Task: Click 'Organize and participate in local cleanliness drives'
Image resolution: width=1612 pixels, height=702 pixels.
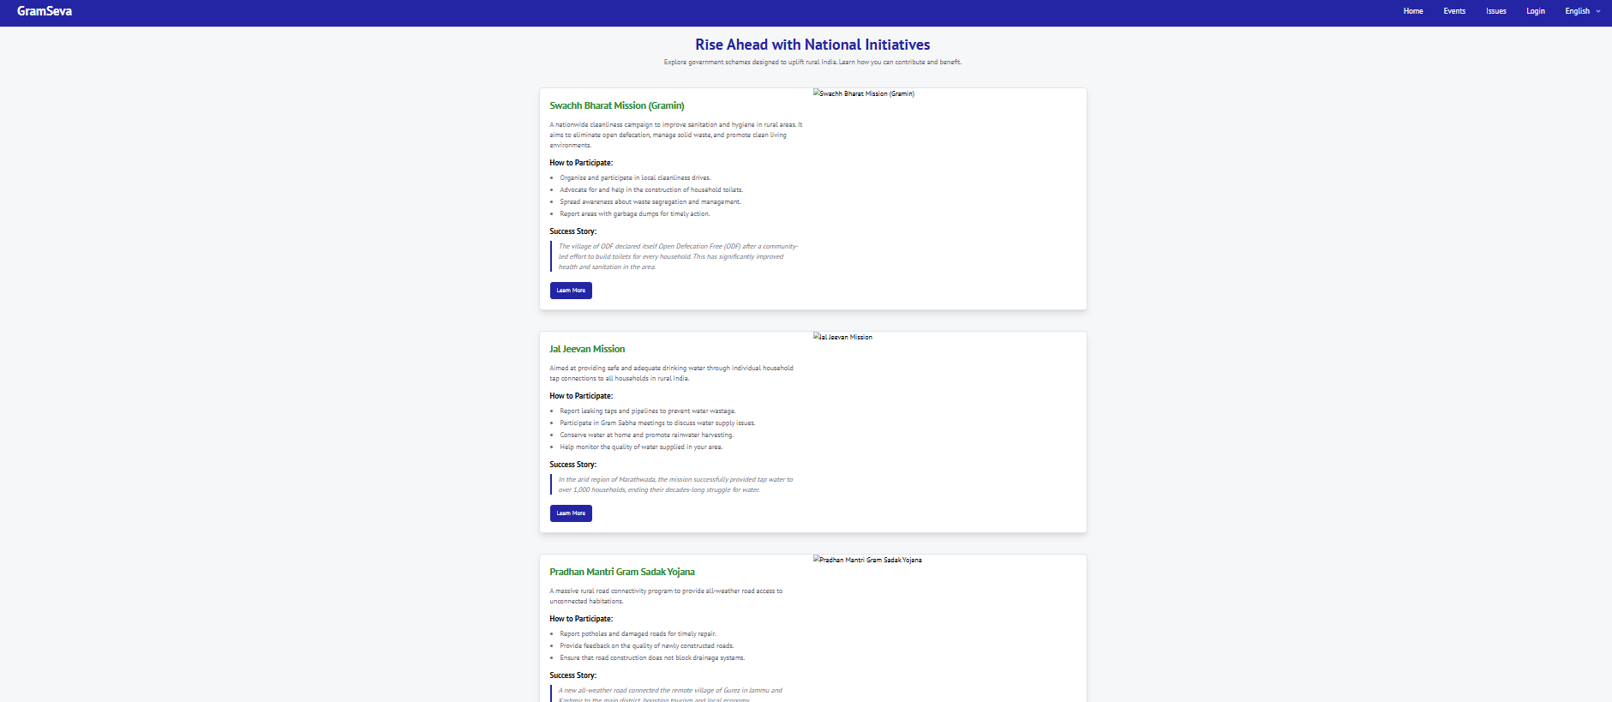Action: [635, 178]
